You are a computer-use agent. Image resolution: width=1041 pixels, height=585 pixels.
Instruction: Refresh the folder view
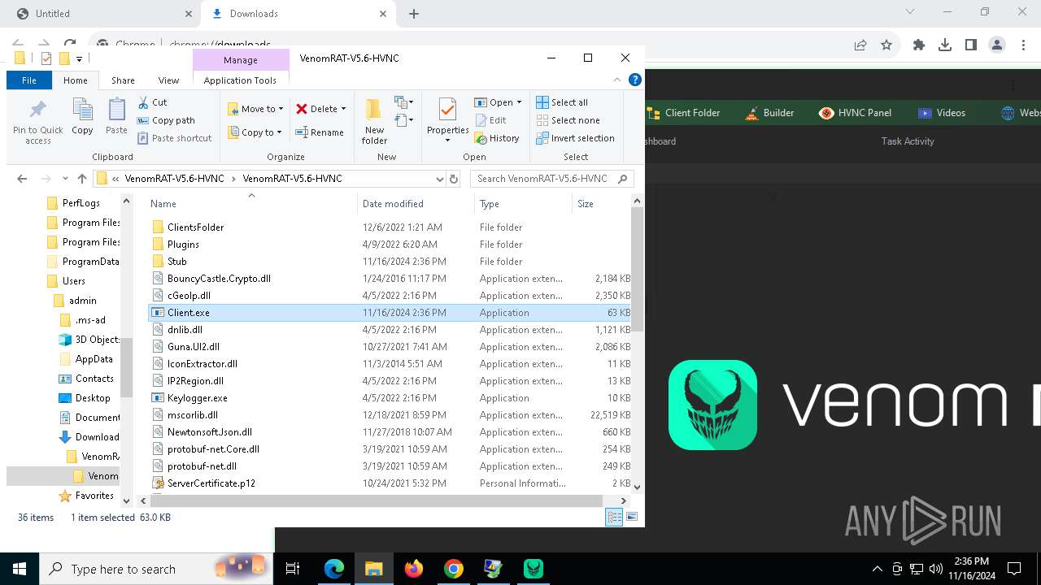(454, 179)
